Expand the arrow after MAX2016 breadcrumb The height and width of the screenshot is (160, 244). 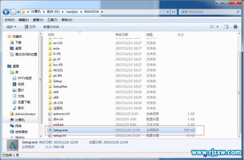pyautogui.click(x=102, y=12)
